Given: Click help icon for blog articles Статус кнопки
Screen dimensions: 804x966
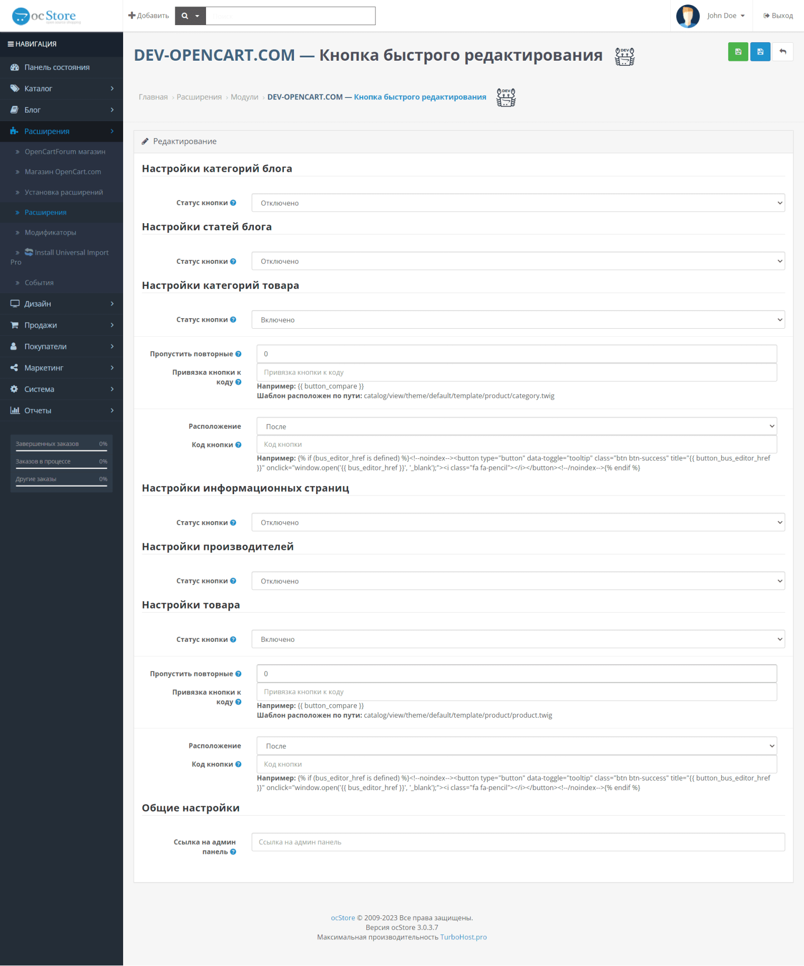Looking at the screenshot, I should 233,261.
